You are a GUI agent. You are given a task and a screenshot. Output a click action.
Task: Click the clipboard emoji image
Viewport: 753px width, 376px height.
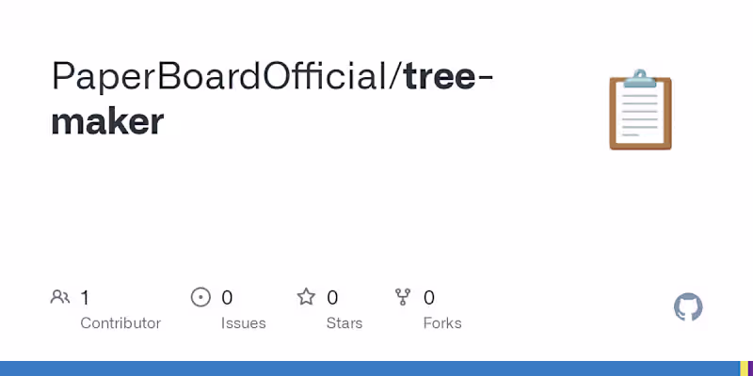point(640,109)
